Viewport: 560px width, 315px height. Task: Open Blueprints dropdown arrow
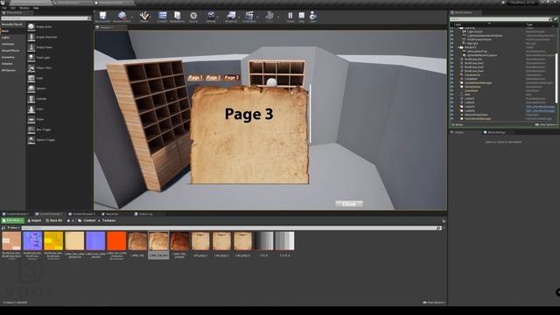point(239,17)
